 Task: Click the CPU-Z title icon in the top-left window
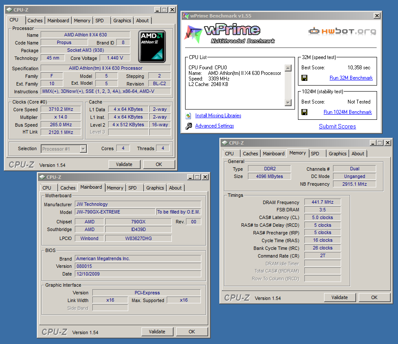click(9, 10)
